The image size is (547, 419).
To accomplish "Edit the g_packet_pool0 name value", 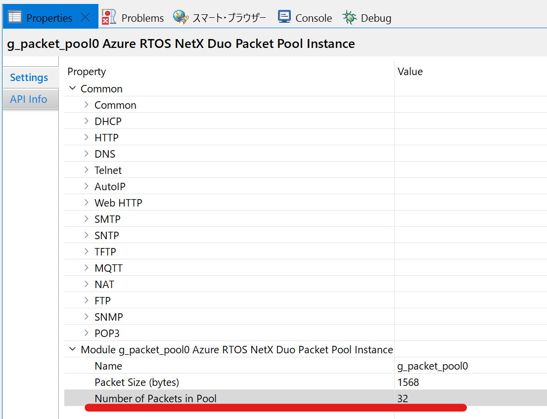I will [433, 366].
